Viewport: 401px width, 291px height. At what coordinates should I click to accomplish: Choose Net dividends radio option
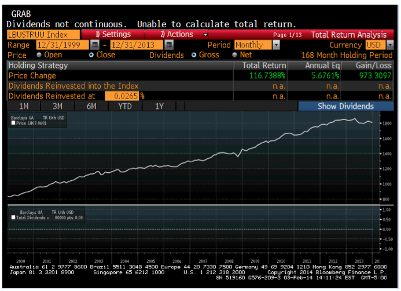[x=234, y=55]
